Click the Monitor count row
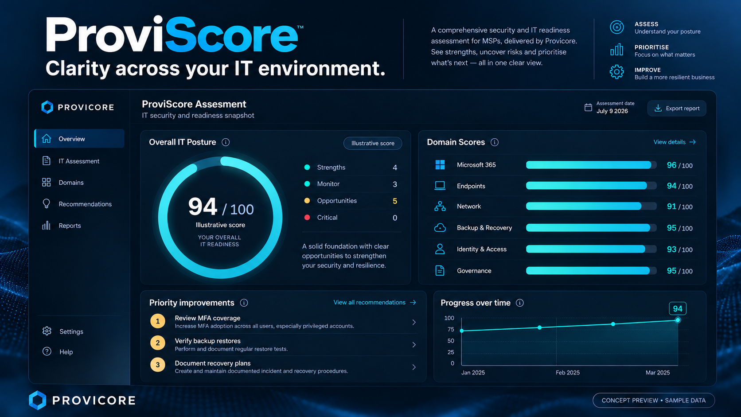This screenshot has width=741, height=417. click(x=352, y=184)
